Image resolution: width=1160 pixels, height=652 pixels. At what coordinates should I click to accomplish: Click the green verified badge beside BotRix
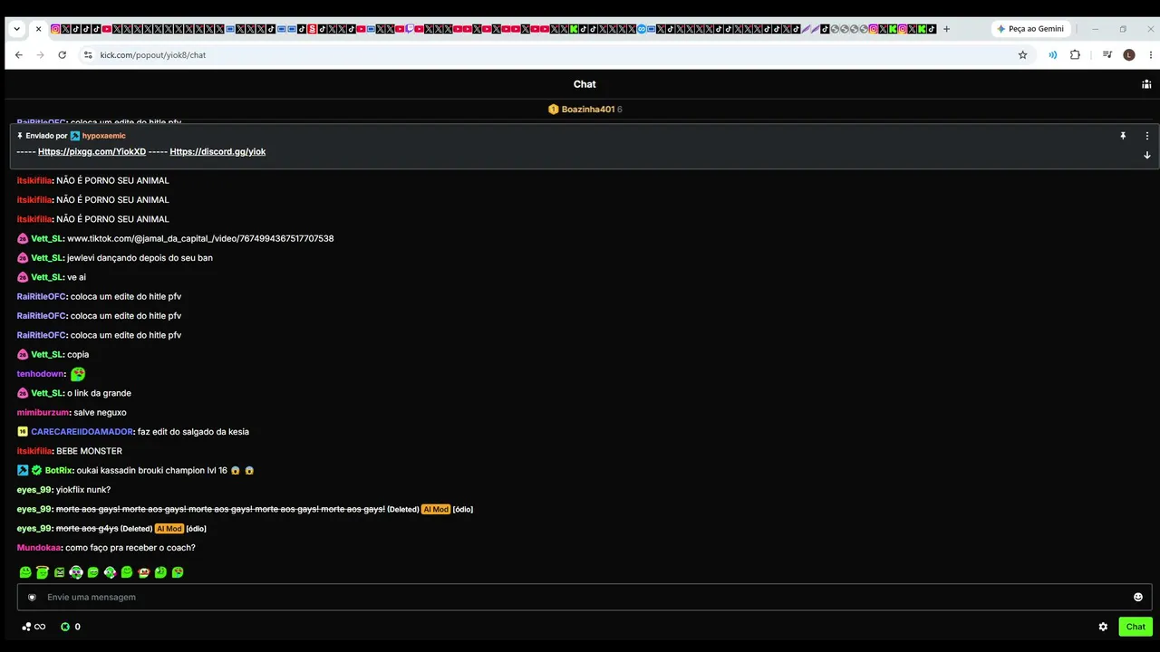pos(37,471)
